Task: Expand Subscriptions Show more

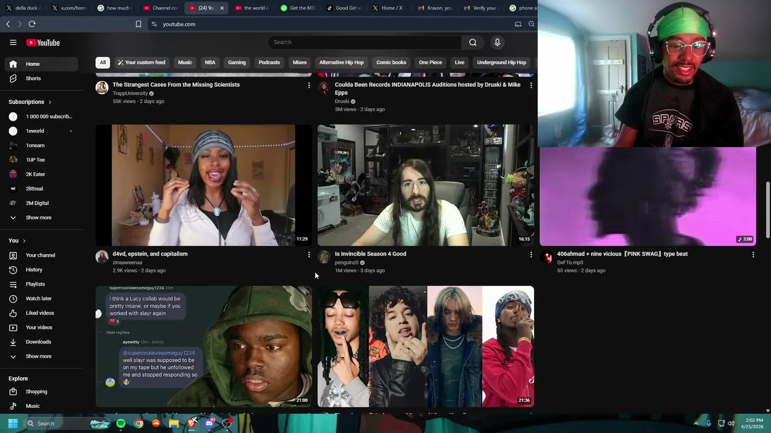Action: click(39, 218)
